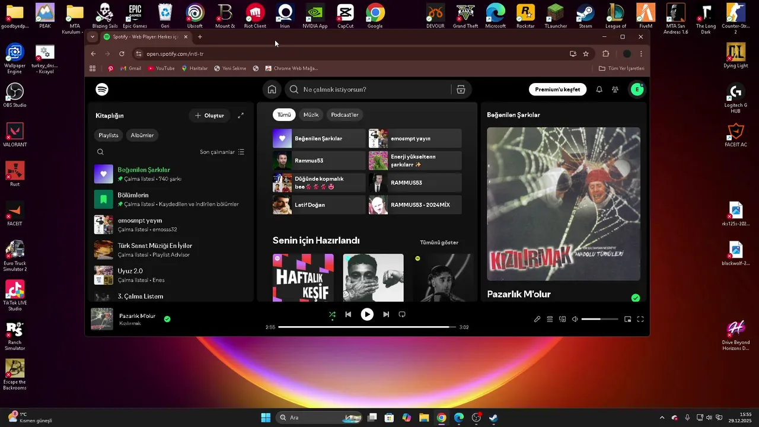
Task: Mute the volume speaker icon
Action: [x=575, y=319]
